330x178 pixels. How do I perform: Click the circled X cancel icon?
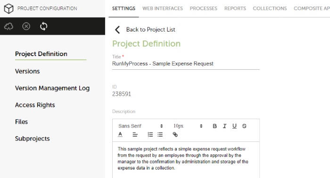coord(26,26)
